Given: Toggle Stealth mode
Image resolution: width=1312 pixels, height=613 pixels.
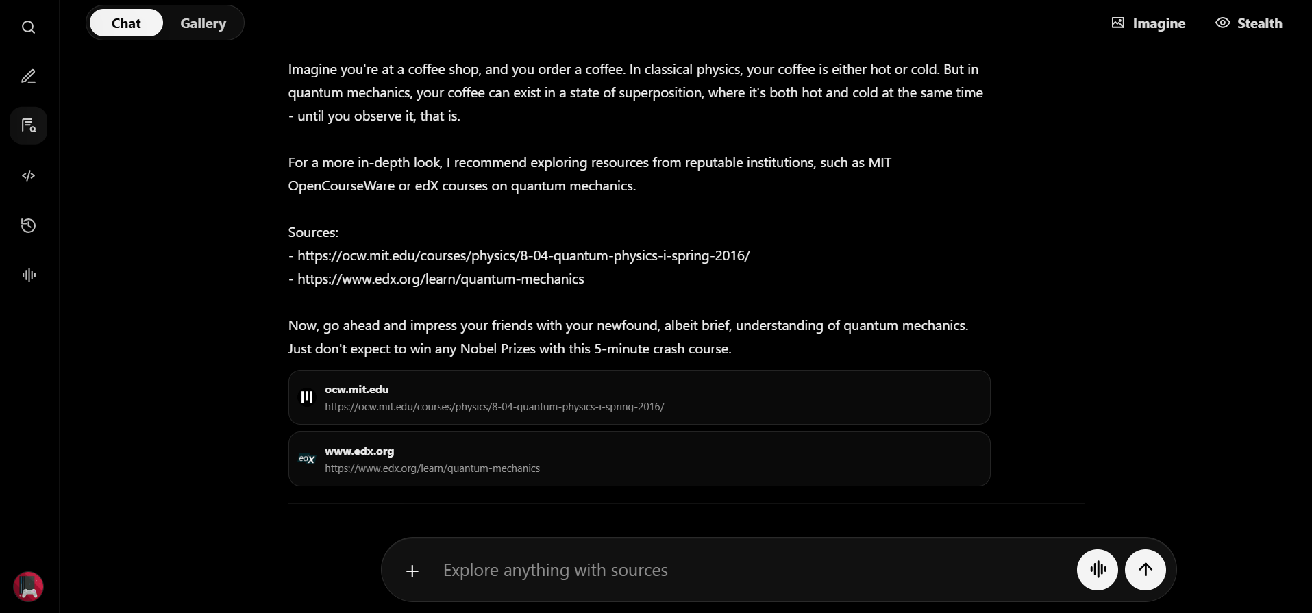Looking at the screenshot, I should point(1248,23).
